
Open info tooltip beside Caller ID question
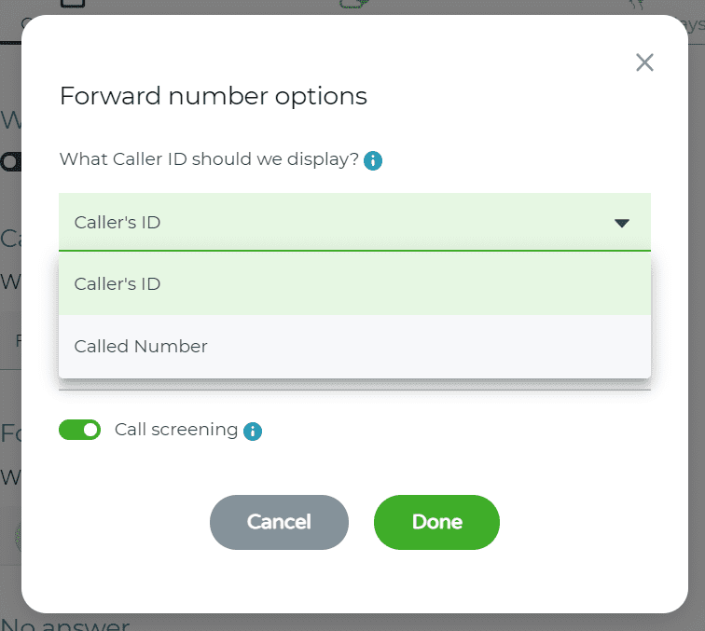pos(373,160)
